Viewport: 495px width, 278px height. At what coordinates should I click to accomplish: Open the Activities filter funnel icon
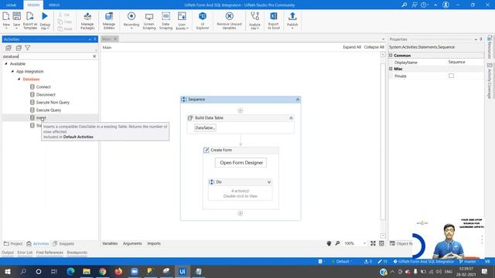pos(28,48)
